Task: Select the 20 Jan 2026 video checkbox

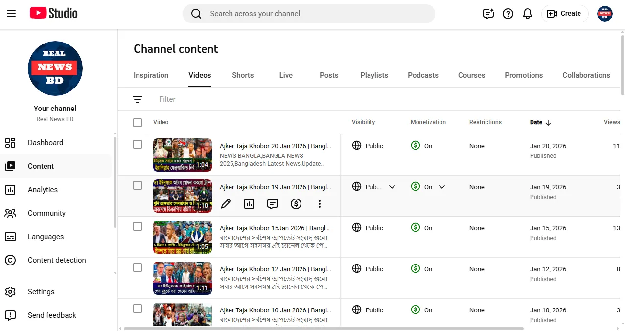Action: click(x=138, y=144)
